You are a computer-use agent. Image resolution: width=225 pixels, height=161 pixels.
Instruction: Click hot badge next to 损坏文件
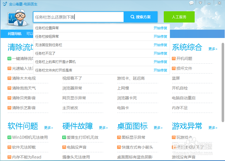174,68
